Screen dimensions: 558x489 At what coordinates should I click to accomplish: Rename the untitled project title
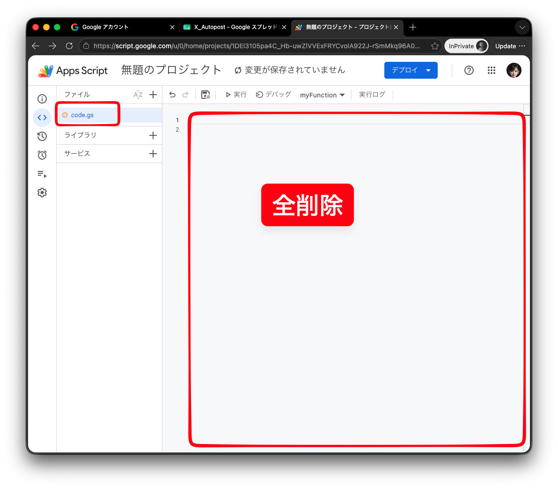pyautogui.click(x=171, y=70)
